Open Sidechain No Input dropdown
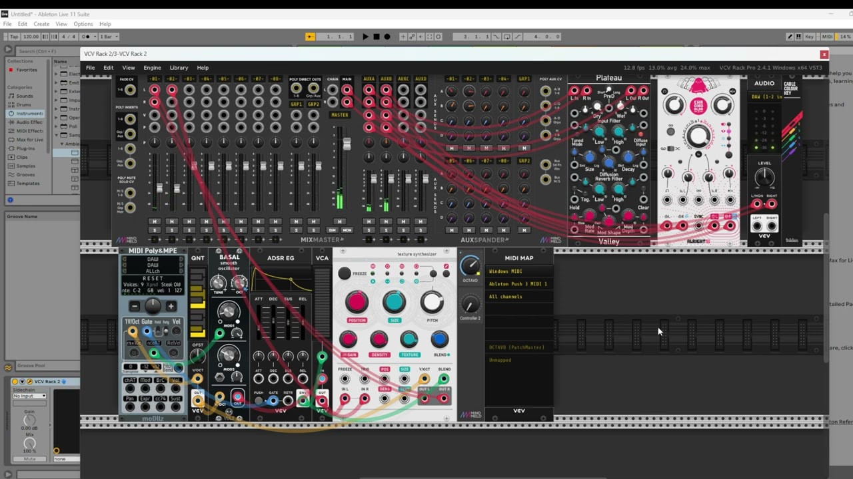The image size is (853, 479). tap(29, 396)
